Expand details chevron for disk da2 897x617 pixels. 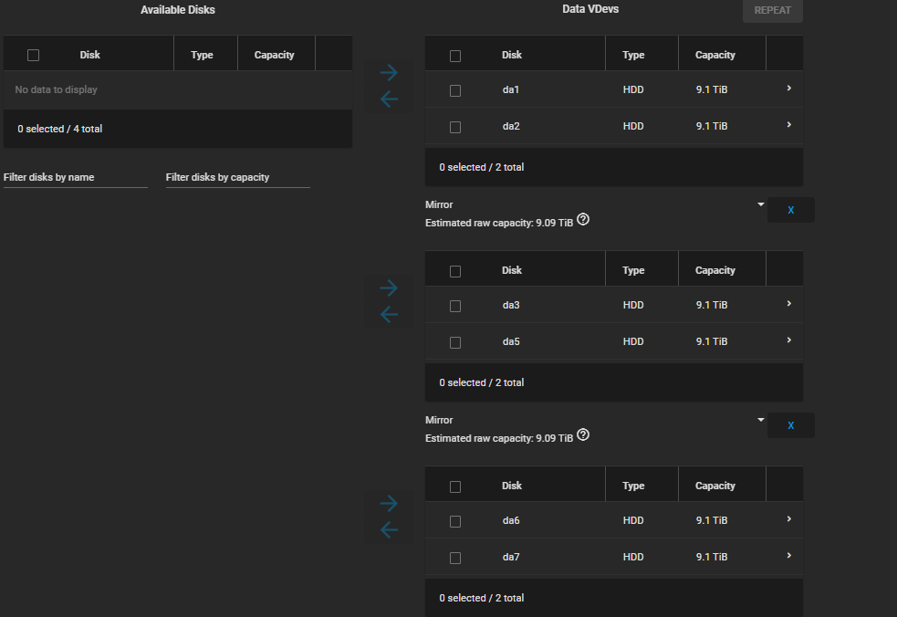pyautogui.click(x=788, y=125)
